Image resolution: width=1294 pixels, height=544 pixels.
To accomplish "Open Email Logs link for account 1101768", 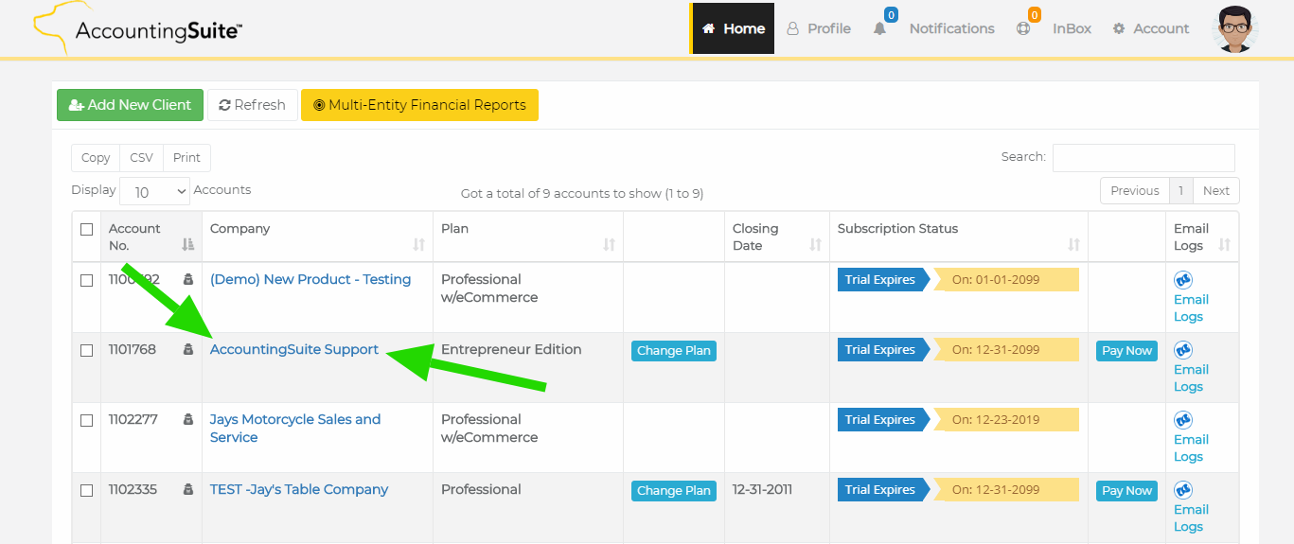I will (1191, 378).
